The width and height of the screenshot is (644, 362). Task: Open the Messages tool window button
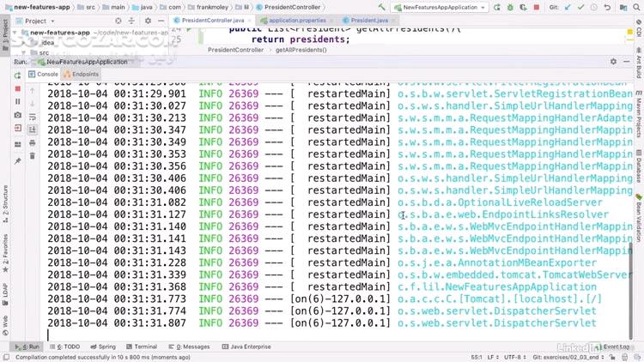click(189, 347)
